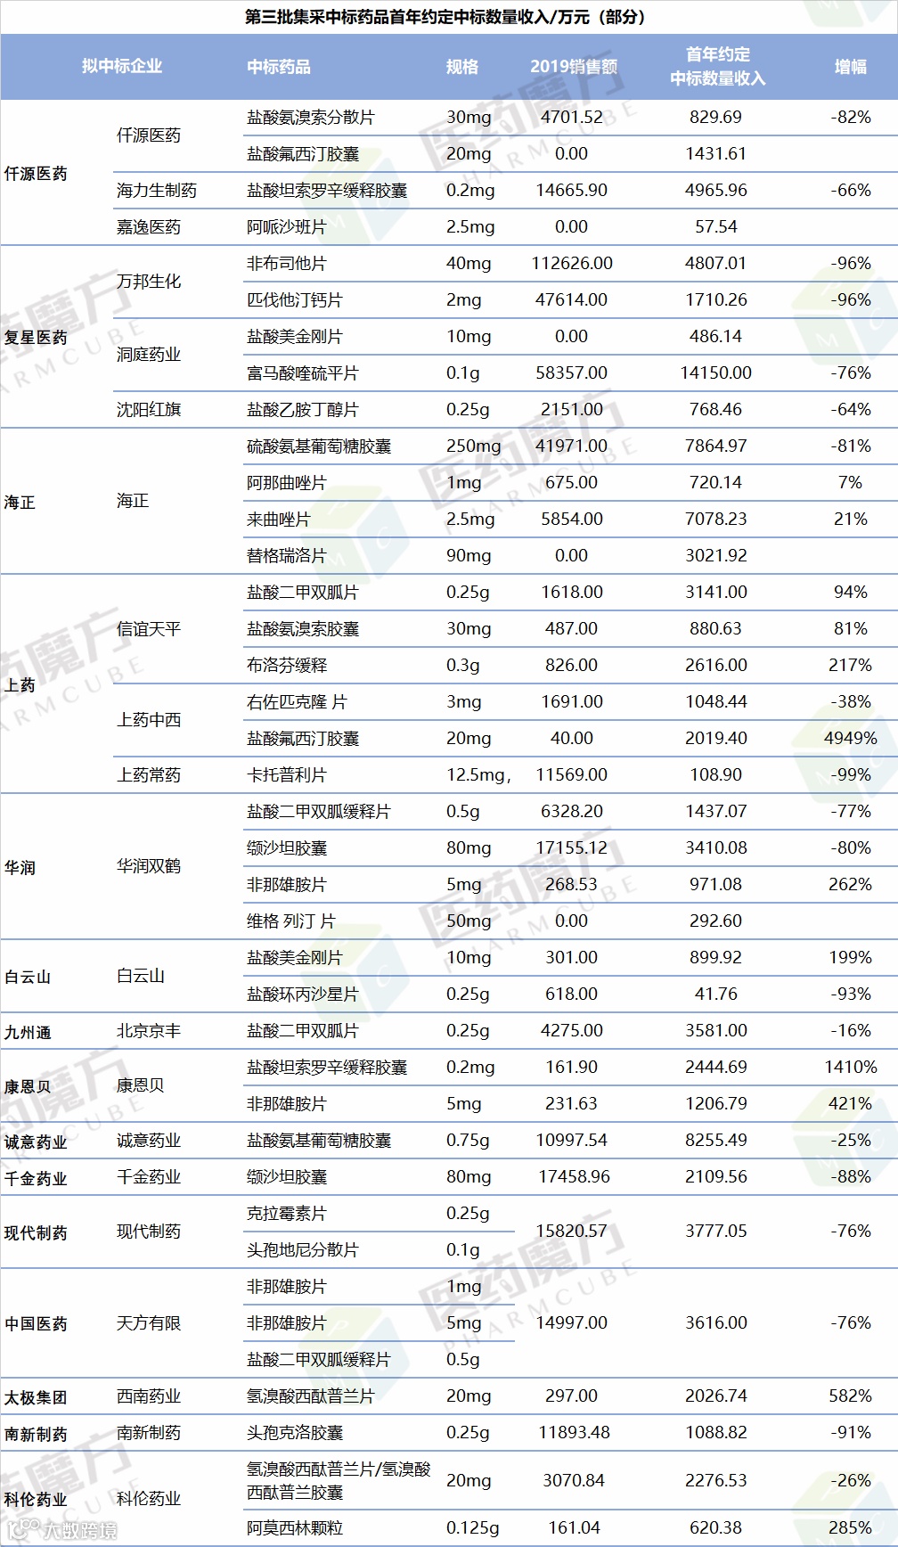Click the 替格瑞洛片 drug cell
The height and width of the screenshot is (1547, 898).
pyautogui.click(x=287, y=555)
